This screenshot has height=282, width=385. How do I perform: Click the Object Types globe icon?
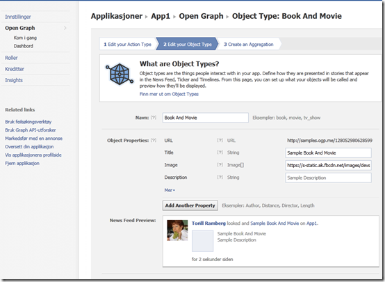(x=120, y=75)
